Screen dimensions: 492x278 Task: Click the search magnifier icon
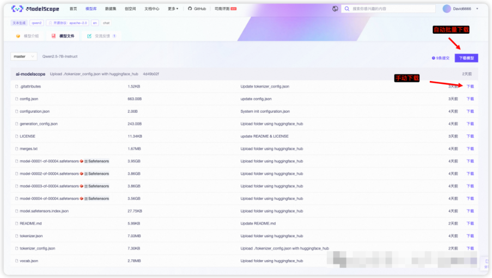click(x=347, y=9)
